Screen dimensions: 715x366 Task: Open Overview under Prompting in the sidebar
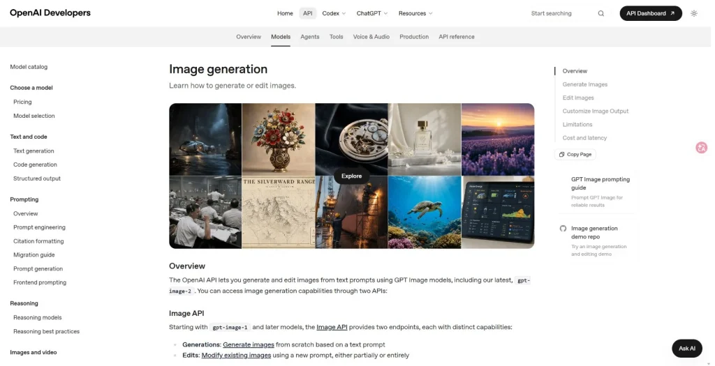[26, 213]
